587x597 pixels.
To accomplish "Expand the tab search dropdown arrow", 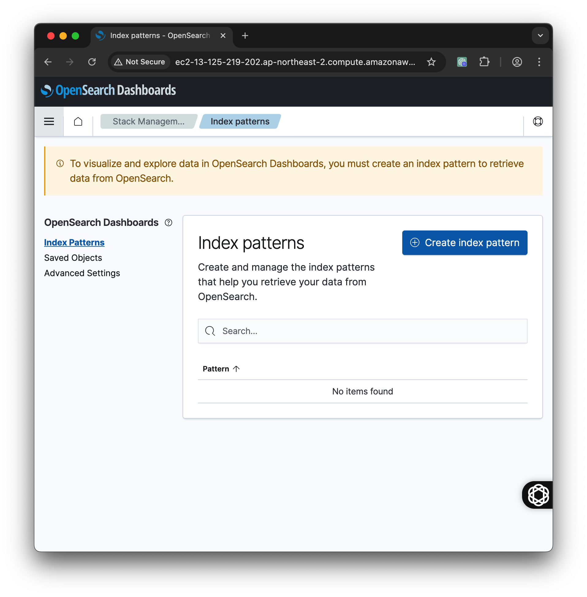I will 540,36.
